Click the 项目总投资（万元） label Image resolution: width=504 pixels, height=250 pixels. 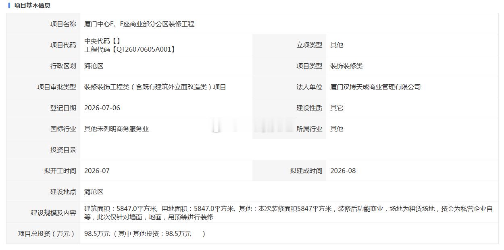tap(47, 234)
